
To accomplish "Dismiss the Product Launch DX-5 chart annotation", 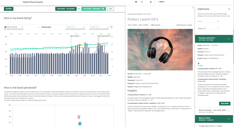I will click(x=110, y=36).
